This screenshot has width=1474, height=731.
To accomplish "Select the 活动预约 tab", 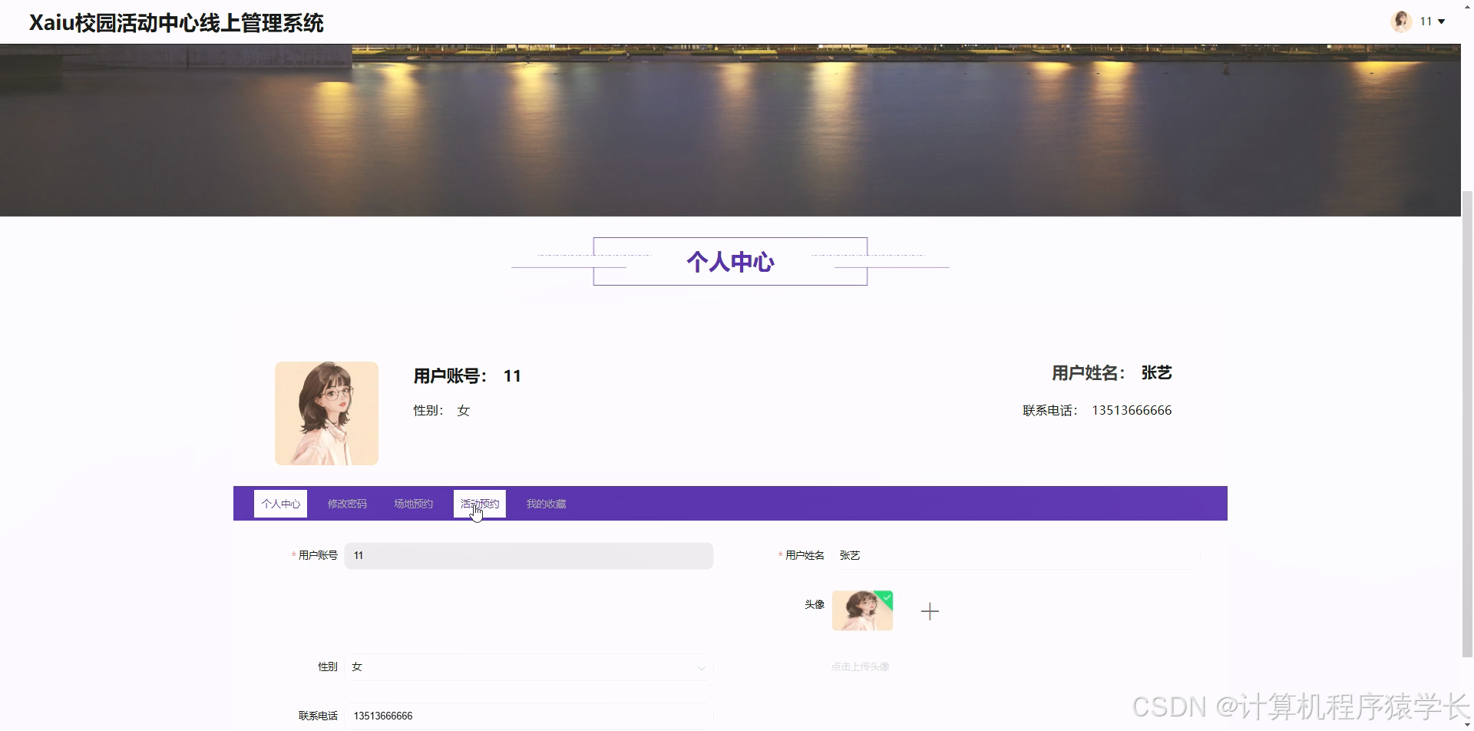I will click(x=478, y=503).
